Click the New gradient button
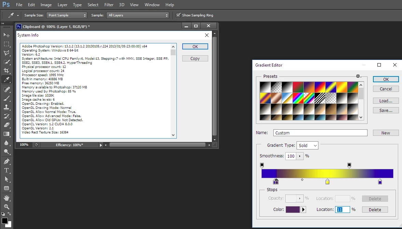 tap(386, 133)
